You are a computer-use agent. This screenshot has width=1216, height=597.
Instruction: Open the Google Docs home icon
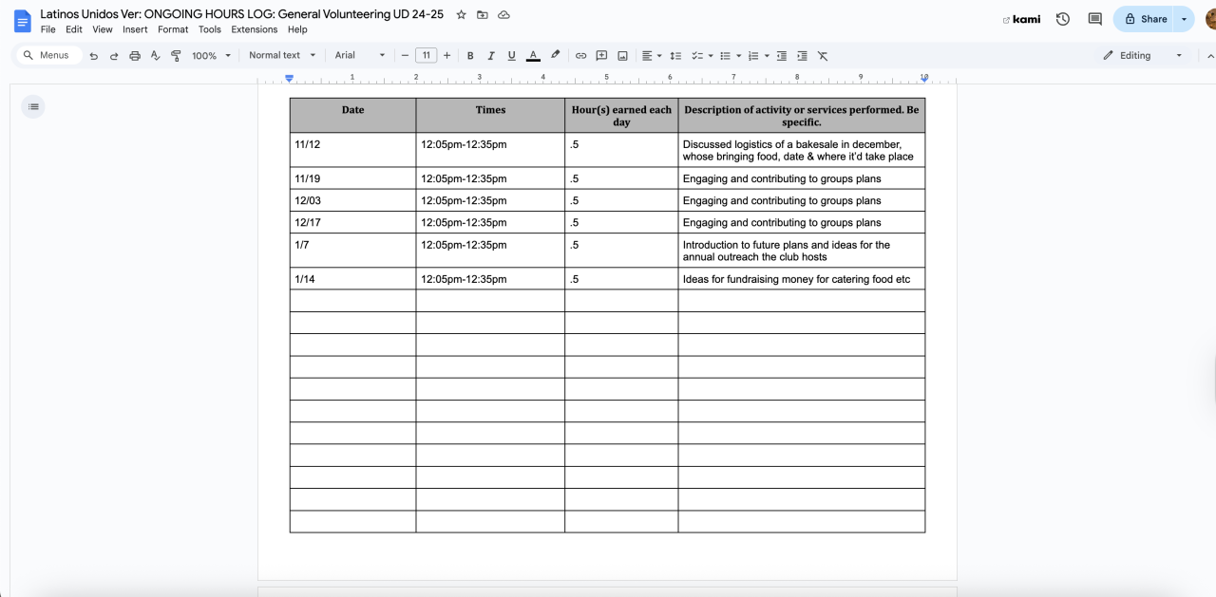pos(22,21)
